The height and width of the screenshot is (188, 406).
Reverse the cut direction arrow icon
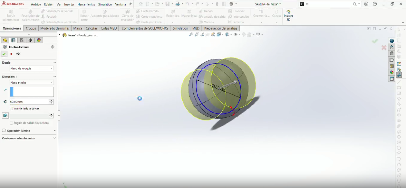click(x=5, y=90)
